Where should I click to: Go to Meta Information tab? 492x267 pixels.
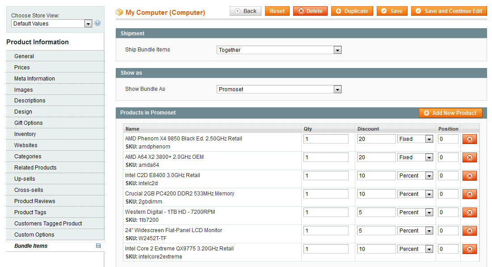(x=55, y=79)
